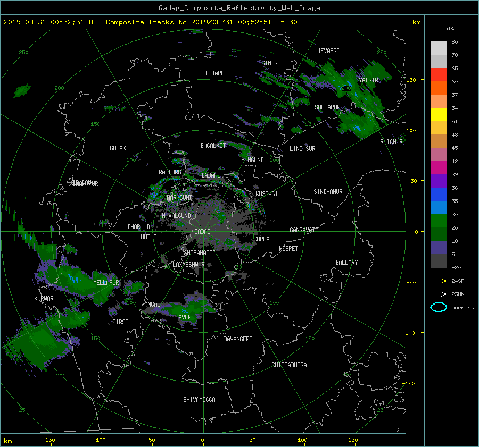This screenshot has width=479, height=447.
Task: Click the HANGAL city label
Action: pyautogui.click(x=151, y=305)
